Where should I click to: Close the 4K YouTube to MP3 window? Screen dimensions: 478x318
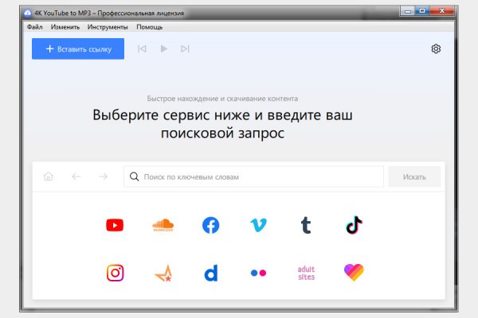click(x=442, y=11)
